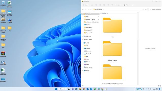Click the Search Quick access field
The image size is (162, 91).
point(155,9)
